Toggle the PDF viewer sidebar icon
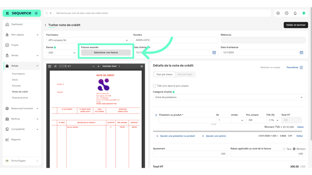Viewport: 312px width, 175px height. pyautogui.click(x=50, y=66)
